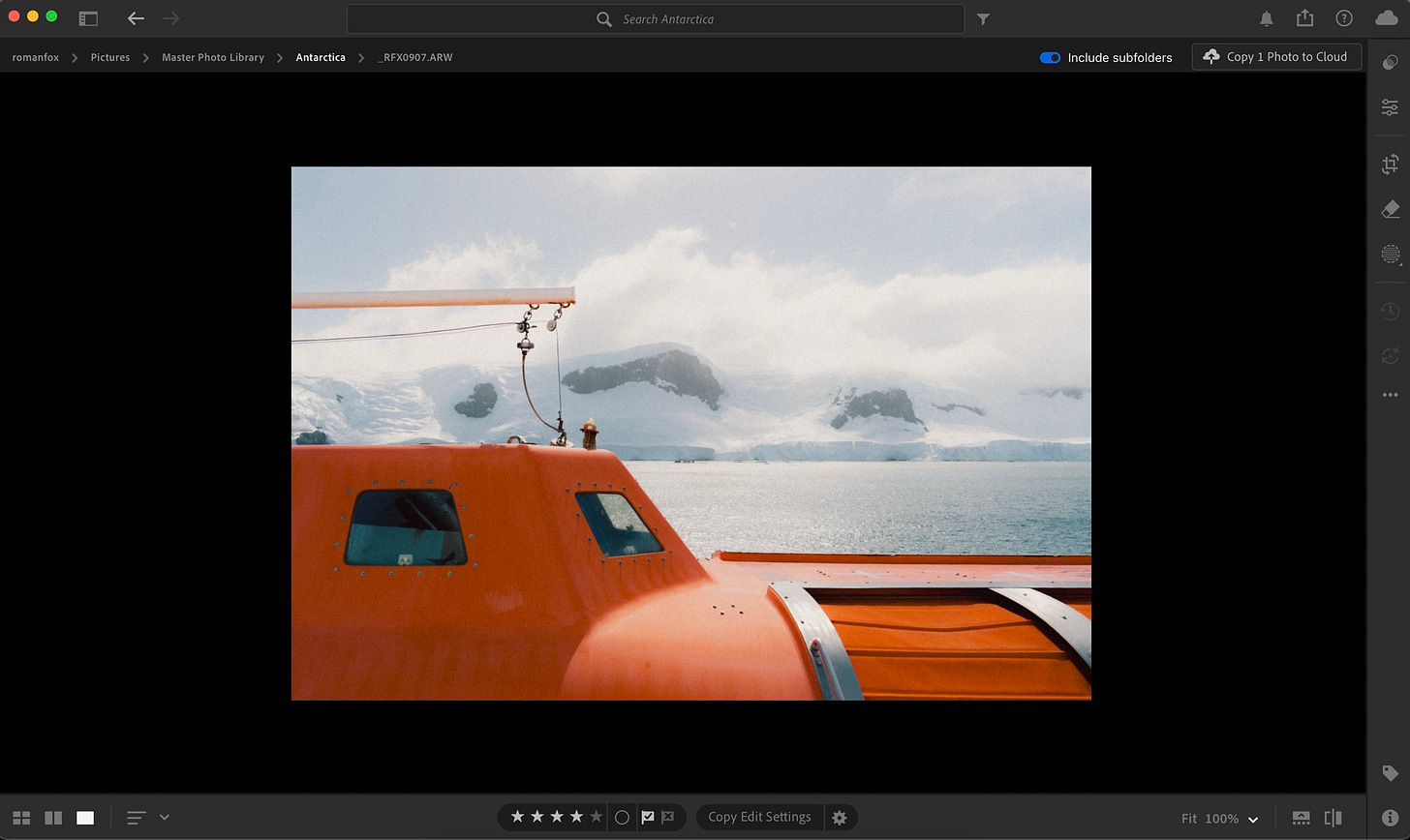Open the Masking tool
Viewport: 1410px width, 840px height.
tap(1390, 255)
